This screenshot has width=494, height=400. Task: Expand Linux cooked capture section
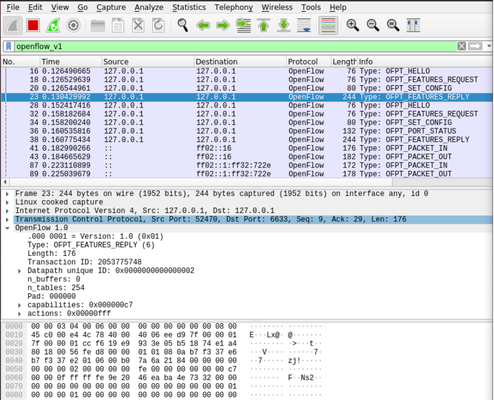click(x=8, y=203)
